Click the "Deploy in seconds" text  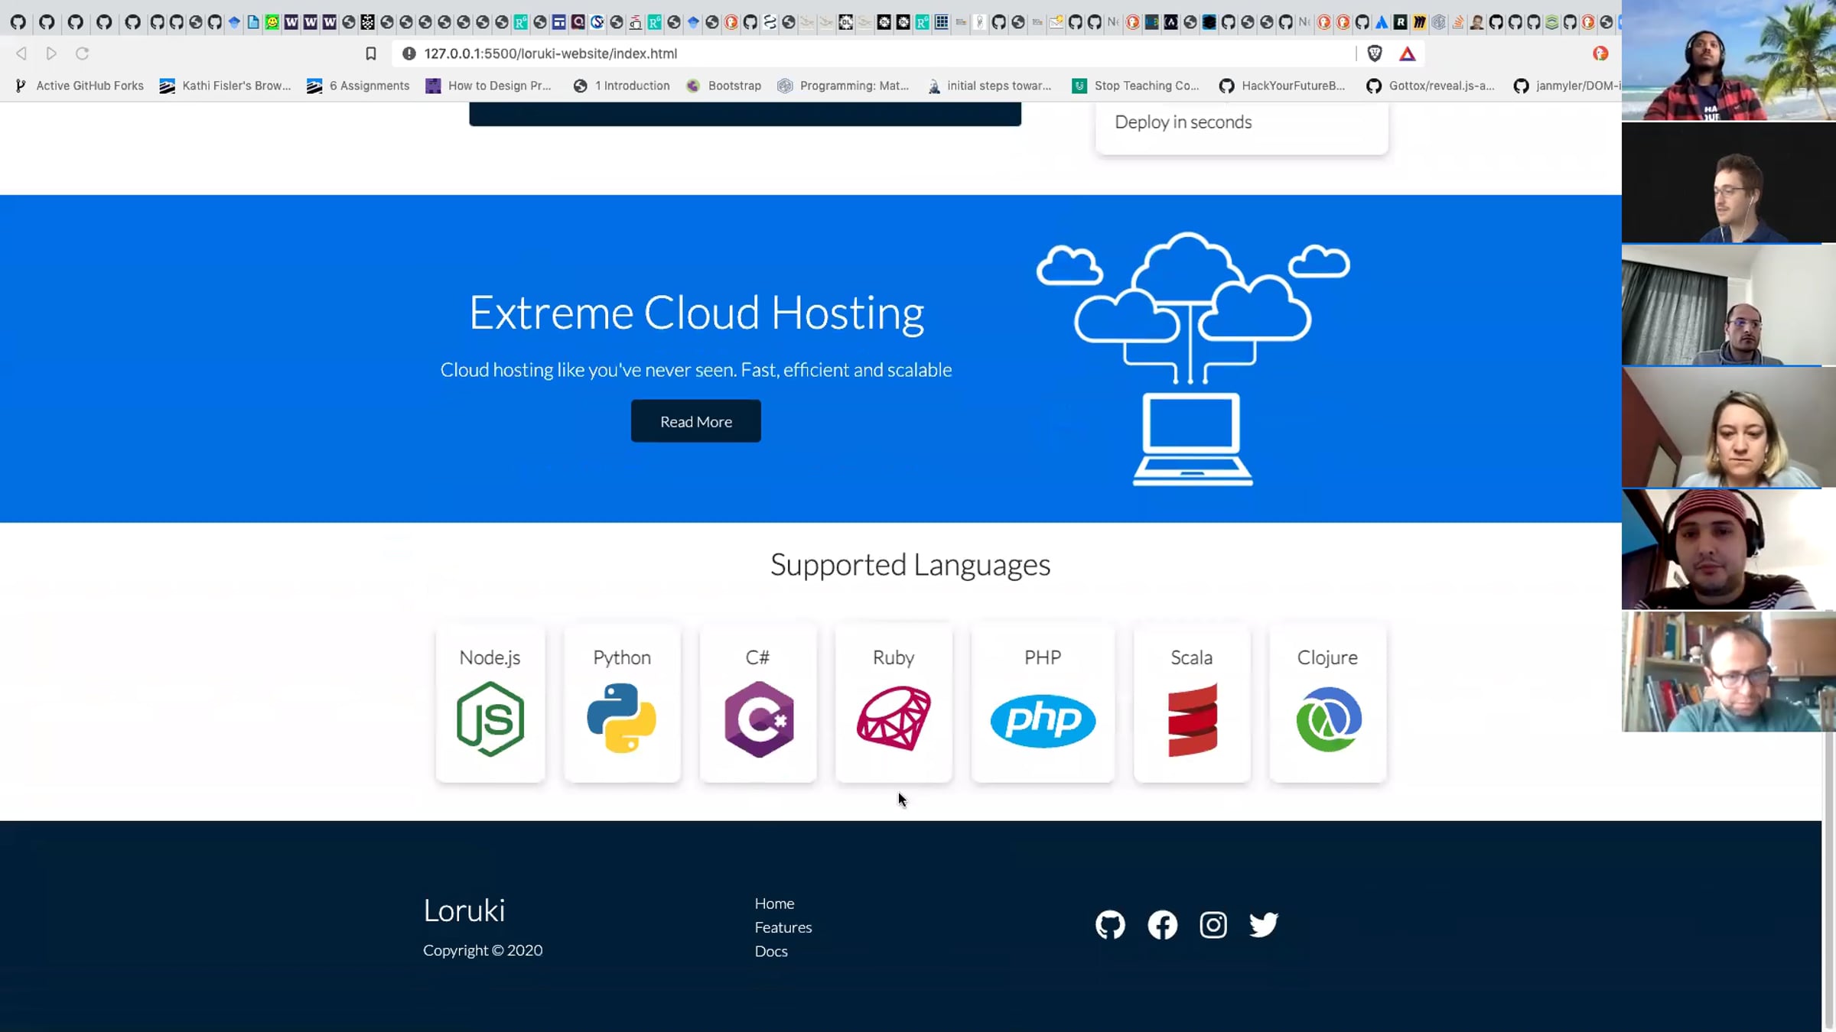(1183, 122)
